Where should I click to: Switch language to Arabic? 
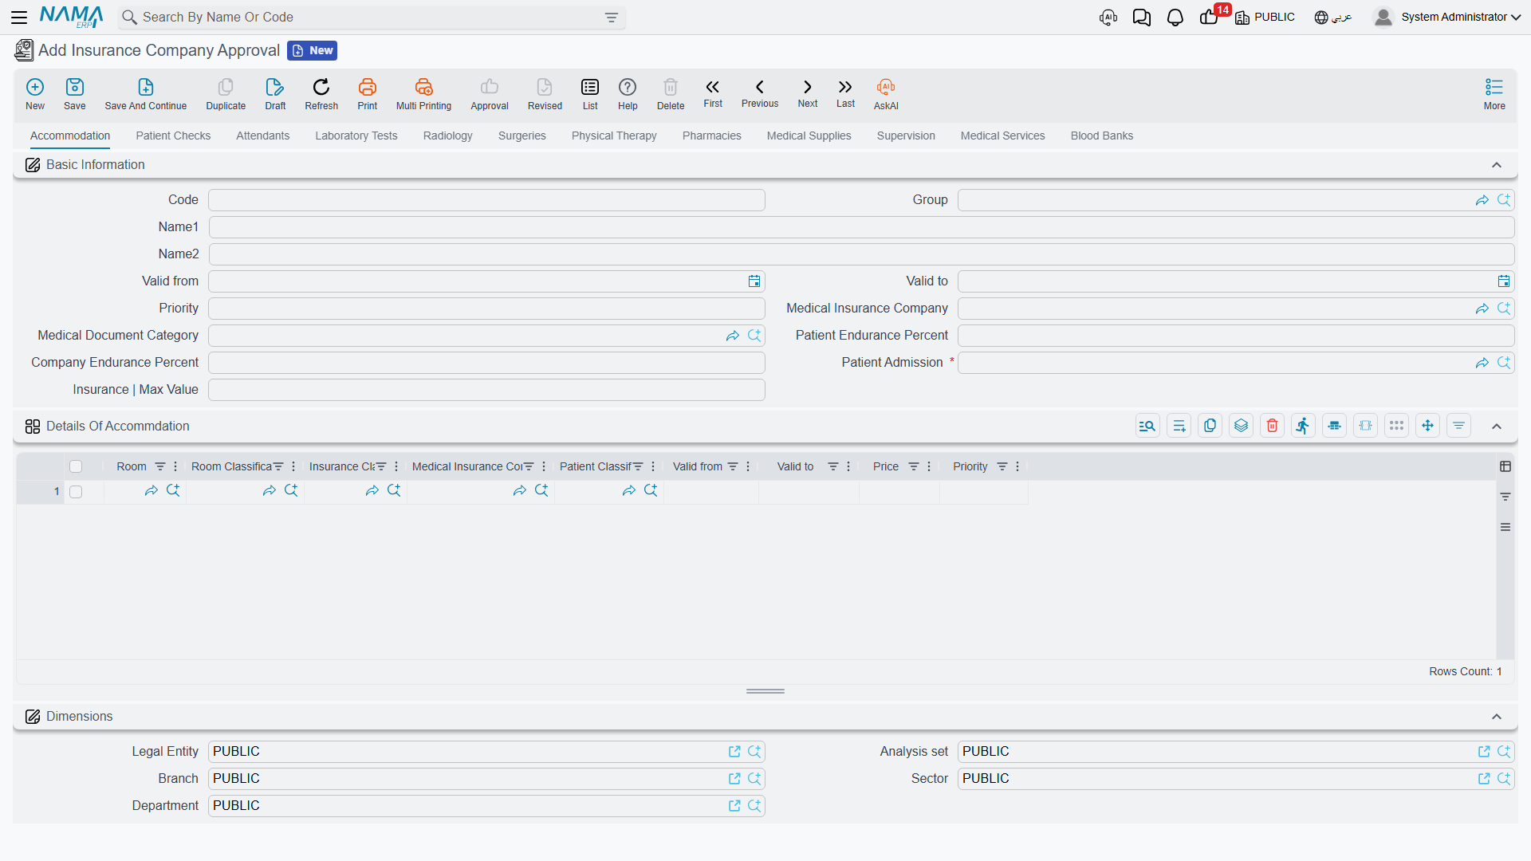pos(1332,17)
